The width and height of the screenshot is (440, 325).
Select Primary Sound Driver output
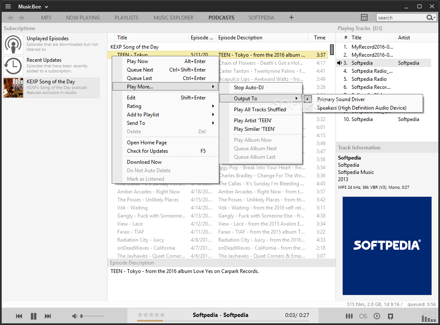(363, 99)
